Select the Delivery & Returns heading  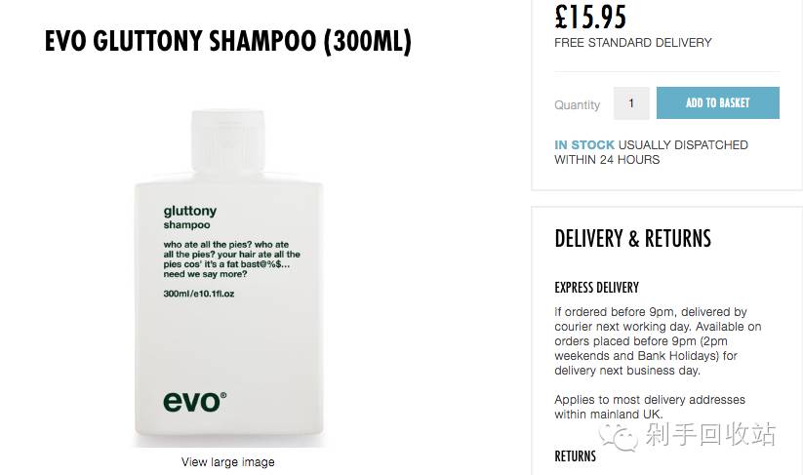tap(632, 239)
